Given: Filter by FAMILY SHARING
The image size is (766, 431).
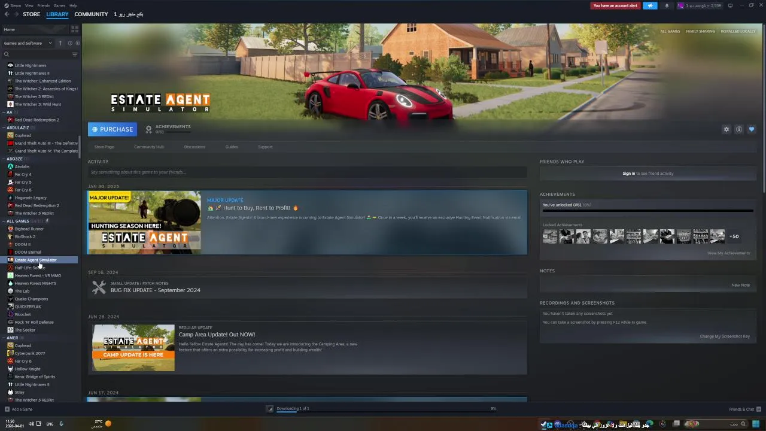Looking at the screenshot, I should pyautogui.click(x=700, y=31).
